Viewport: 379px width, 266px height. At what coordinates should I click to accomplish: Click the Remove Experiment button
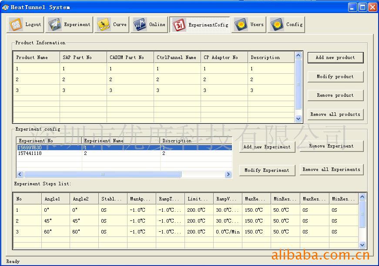(332, 146)
